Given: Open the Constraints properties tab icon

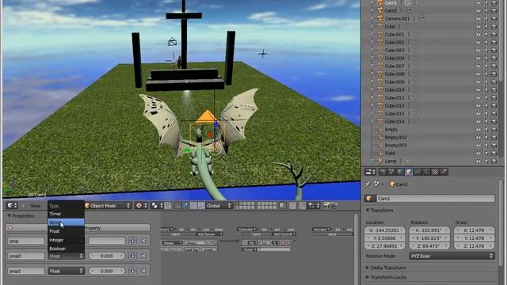Looking at the screenshot, I should (417, 172).
